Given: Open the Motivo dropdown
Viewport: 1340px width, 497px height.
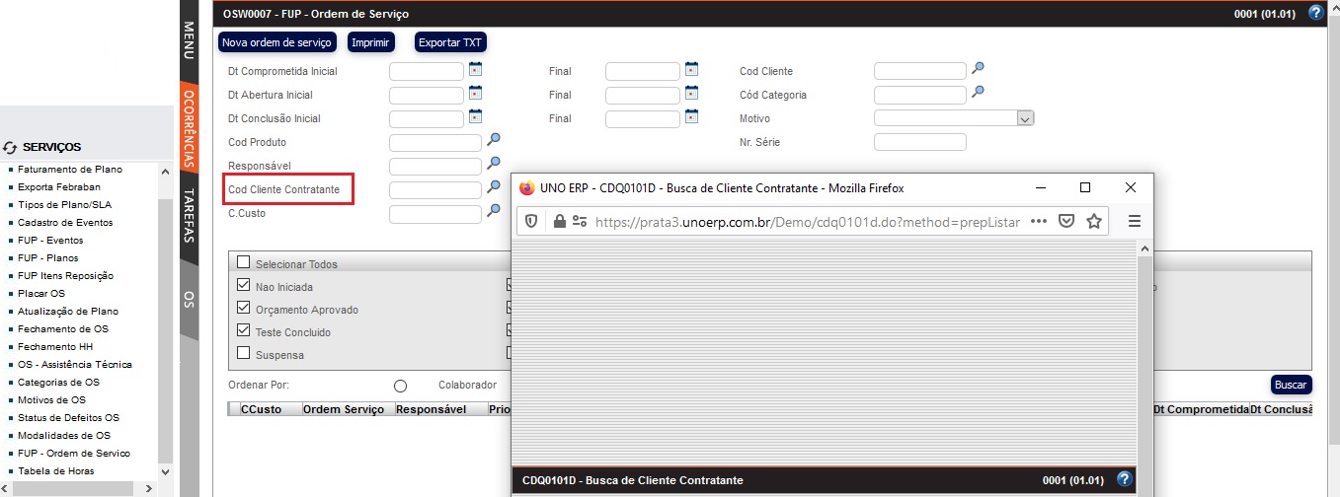Looking at the screenshot, I should (x=954, y=117).
